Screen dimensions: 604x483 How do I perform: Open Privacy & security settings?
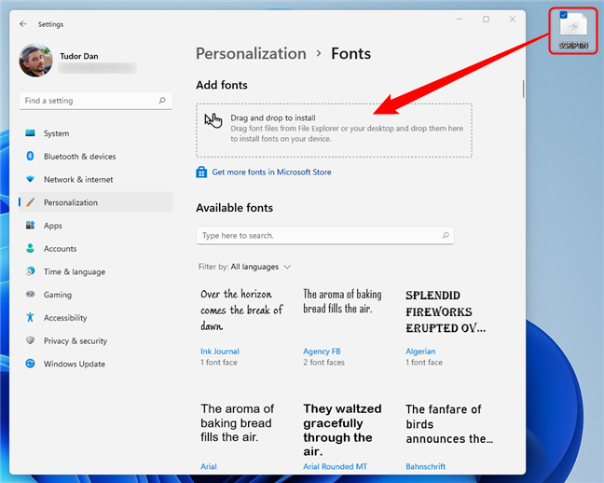click(x=95, y=340)
